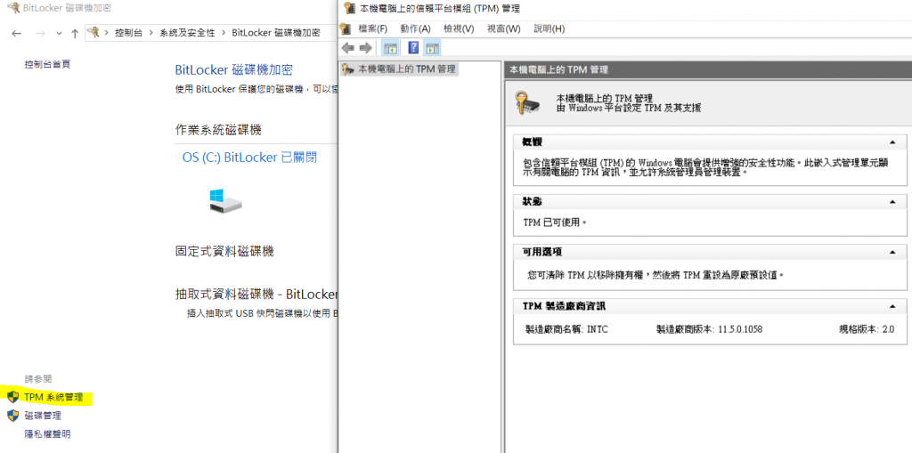Screen dimensions: 912x453
Task: Open 說明(H) menu
Action: [x=549, y=28]
